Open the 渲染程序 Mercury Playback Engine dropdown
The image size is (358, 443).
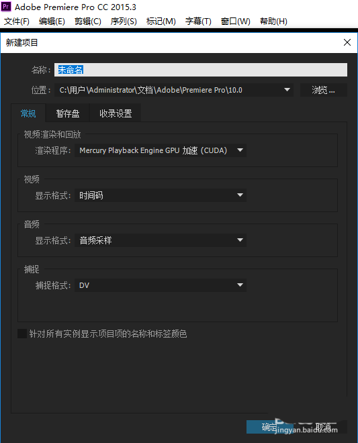[x=161, y=150]
